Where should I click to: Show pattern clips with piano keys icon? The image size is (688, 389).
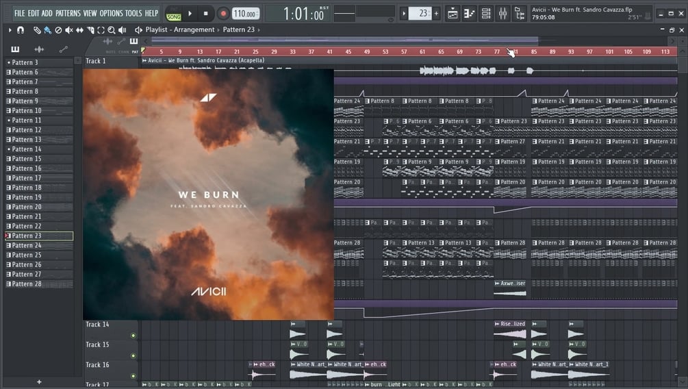pyautogui.click(x=15, y=49)
